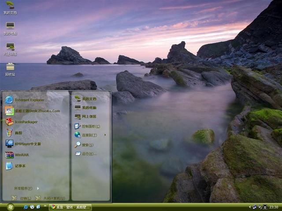Choose 运行 (Run) from the Start menu
This screenshot has height=211, width=282.
[89, 154]
